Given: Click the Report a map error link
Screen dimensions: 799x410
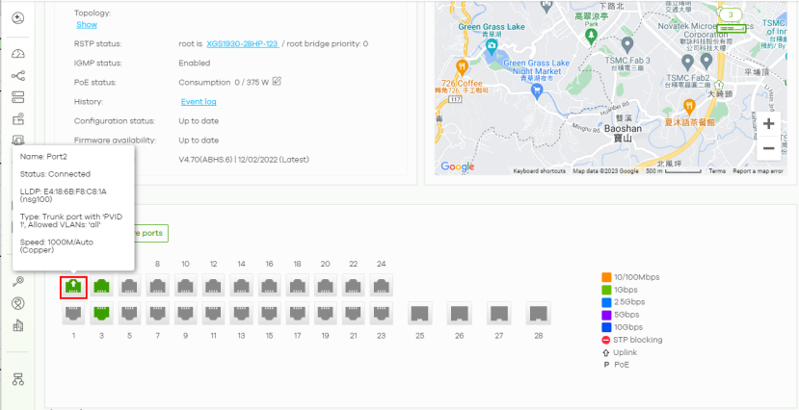Looking at the screenshot, I should [x=758, y=171].
